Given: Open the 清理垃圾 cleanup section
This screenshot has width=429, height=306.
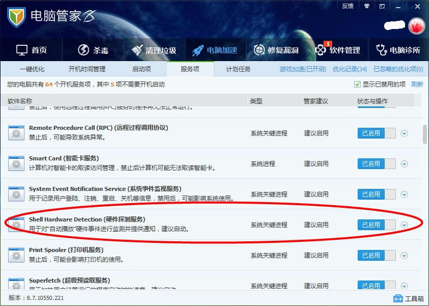Looking at the screenshot, I should point(153,50).
